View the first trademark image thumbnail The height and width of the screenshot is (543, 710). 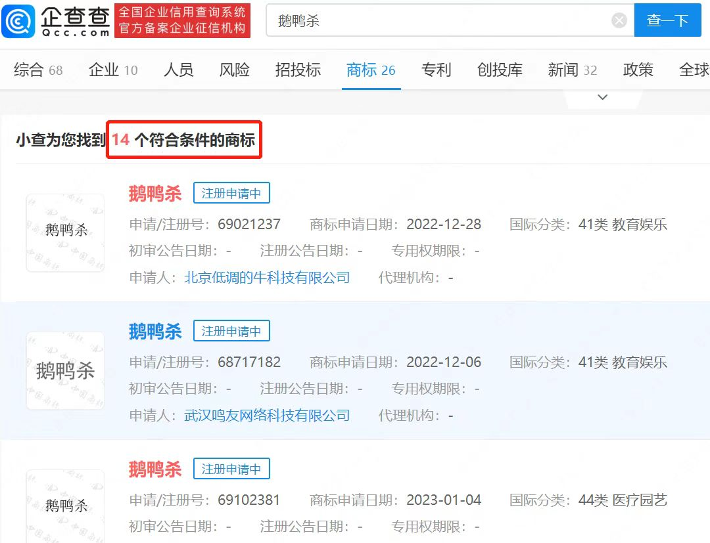click(64, 232)
